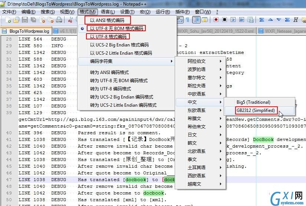Click the blue up triangle toolbar icon
The image size is (306, 206).
click(270, 20)
